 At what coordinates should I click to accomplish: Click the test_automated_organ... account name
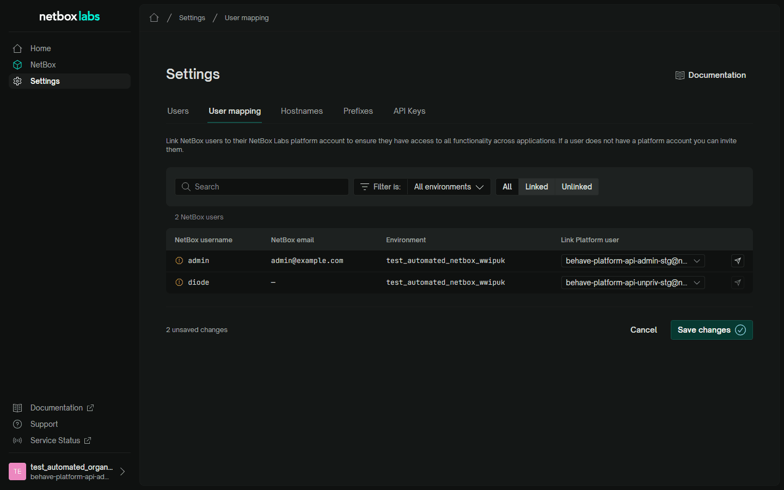[71, 467]
